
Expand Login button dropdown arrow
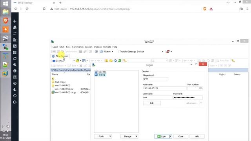(x=171, y=136)
